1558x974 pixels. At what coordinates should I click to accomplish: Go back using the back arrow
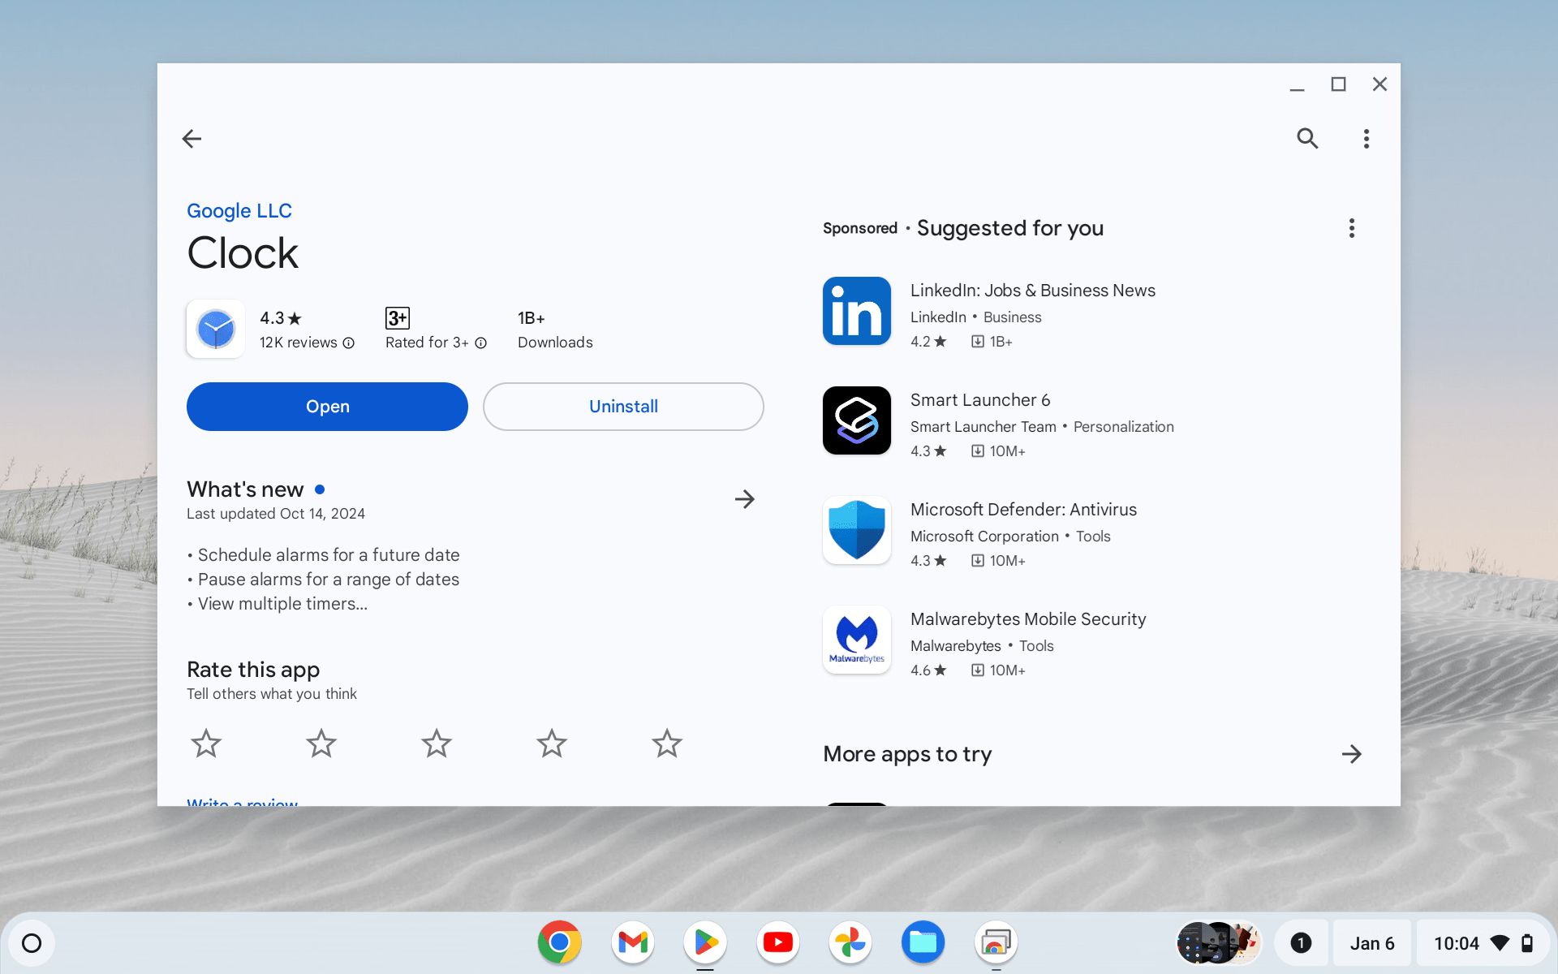pyautogui.click(x=192, y=139)
